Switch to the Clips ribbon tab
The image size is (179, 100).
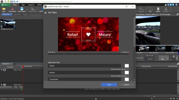click(x=23, y=5)
